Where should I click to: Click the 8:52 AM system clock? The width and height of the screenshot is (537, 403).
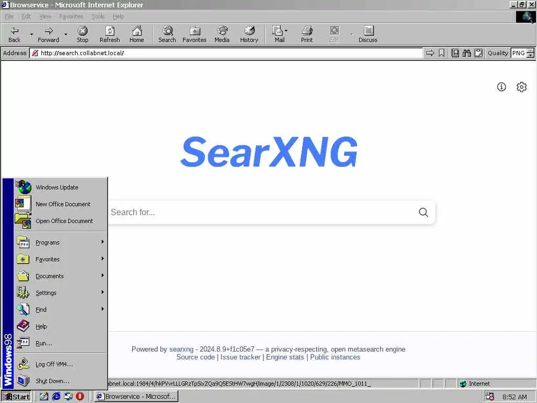[x=514, y=397]
